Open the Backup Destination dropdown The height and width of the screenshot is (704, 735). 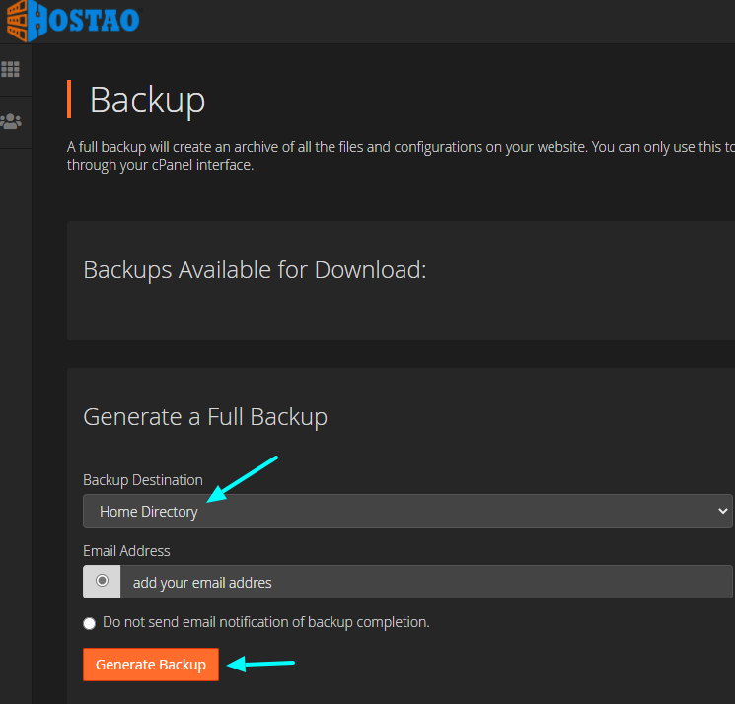(x=406, y=511)
